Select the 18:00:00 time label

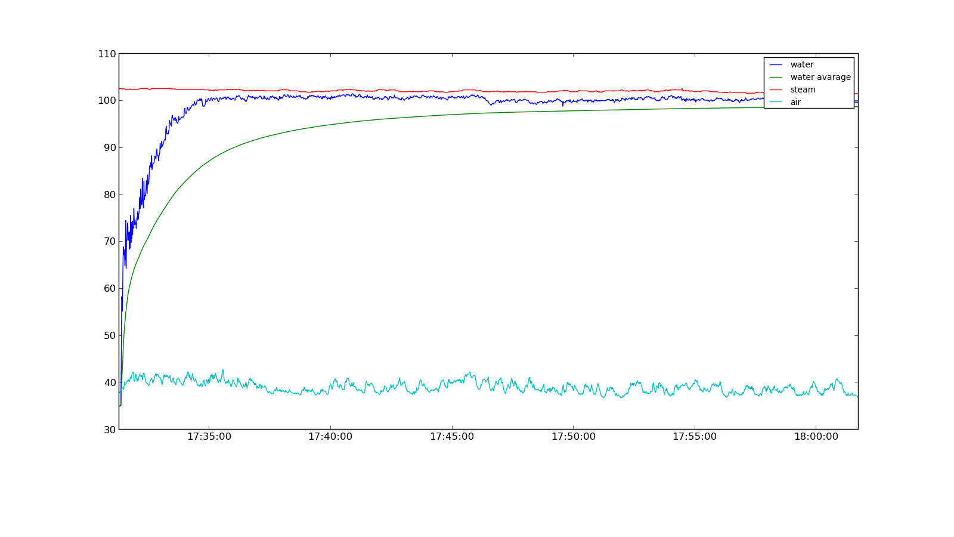[816, 437]
